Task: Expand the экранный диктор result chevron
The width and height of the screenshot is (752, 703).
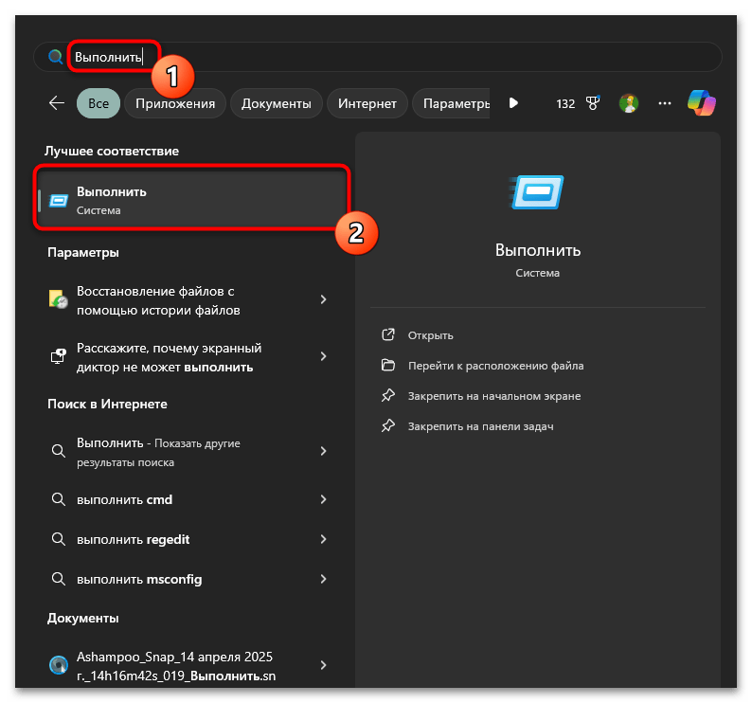Action: pyautogui.click(x=323, y=356)
